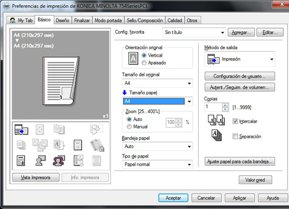Switch to the Básico tab
The image size is (289, 209).
pyautogui.click(x=44, y=20)
